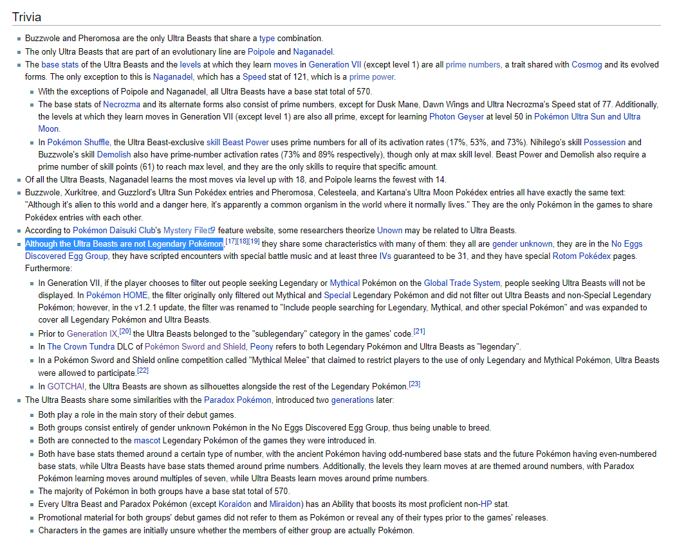Click the 'base stats' link

60,65
